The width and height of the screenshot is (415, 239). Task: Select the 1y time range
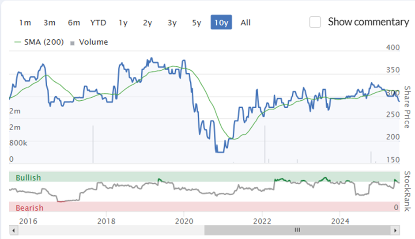coord(123,23)
